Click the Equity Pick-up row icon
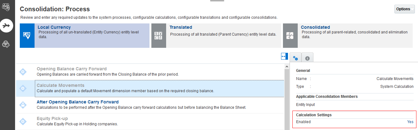This screenshot has height=130, width=418. (23, 122)
